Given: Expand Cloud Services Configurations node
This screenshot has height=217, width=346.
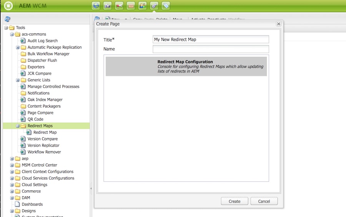Looking at the screenshot, I should tap(12, 178).
